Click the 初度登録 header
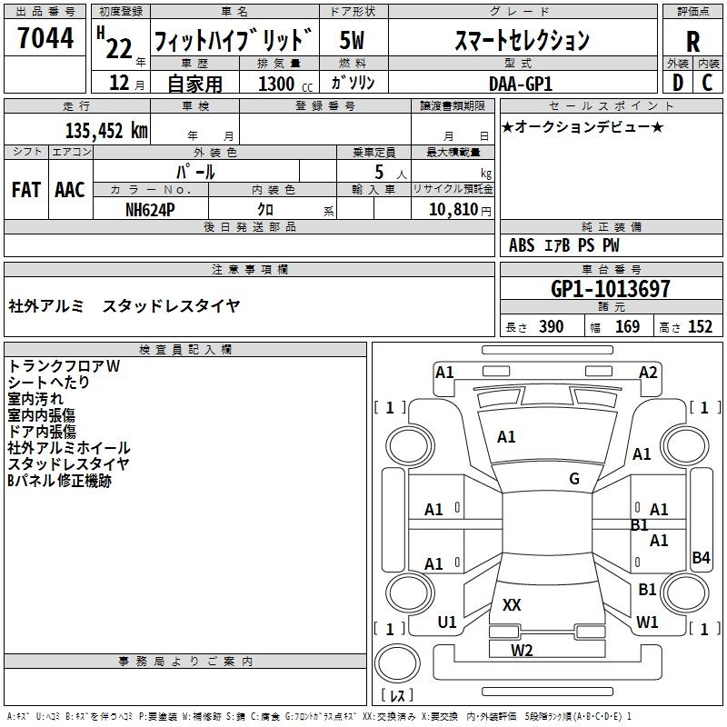727x727 pixels. [121, 12]
